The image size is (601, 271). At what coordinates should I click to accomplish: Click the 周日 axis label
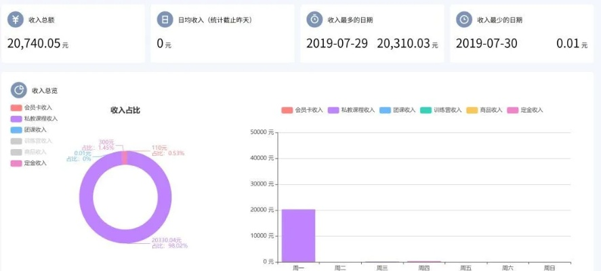click(550, 268)
